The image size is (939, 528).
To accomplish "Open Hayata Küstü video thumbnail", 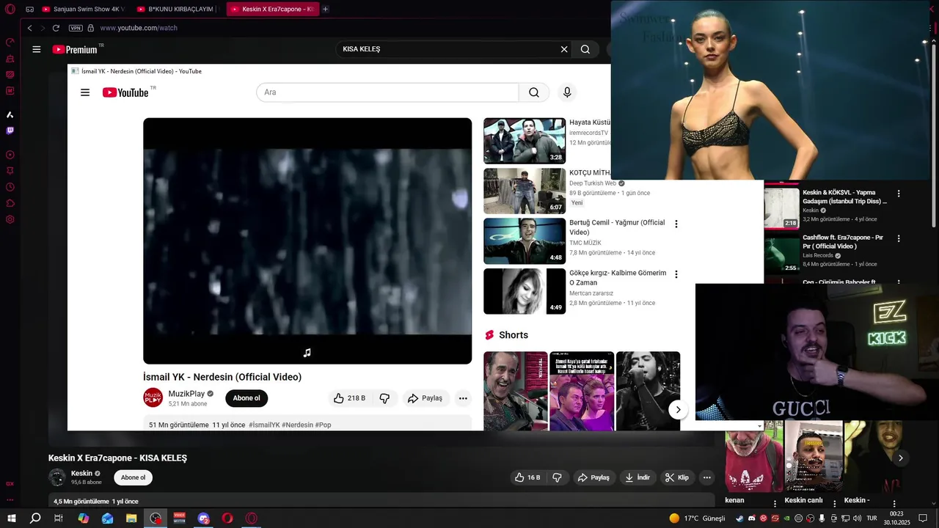I will point(525,141).
